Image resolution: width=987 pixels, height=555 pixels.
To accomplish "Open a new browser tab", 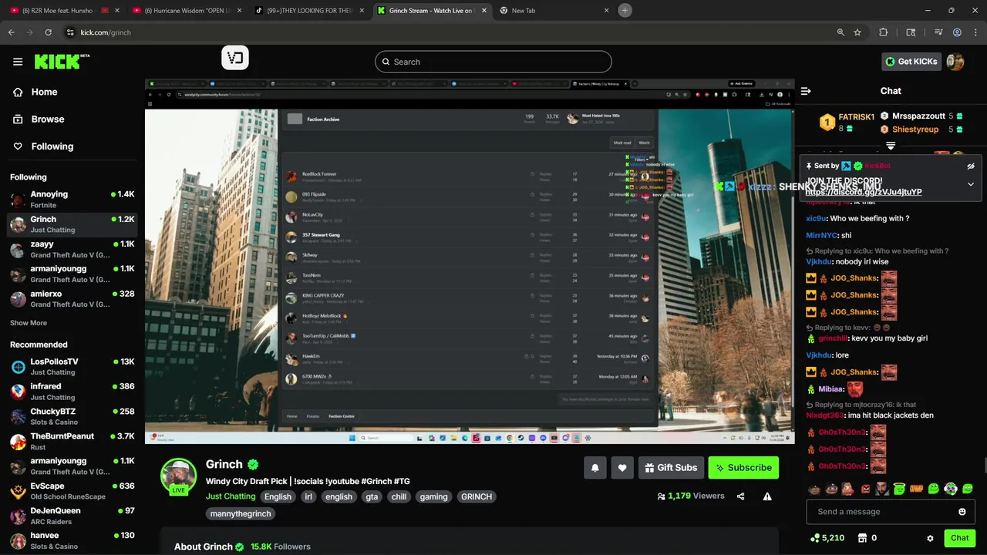I will [625, 11].
